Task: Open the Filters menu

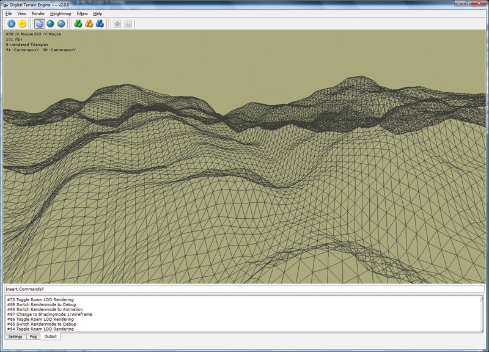Action: click(x=82, y=13)
